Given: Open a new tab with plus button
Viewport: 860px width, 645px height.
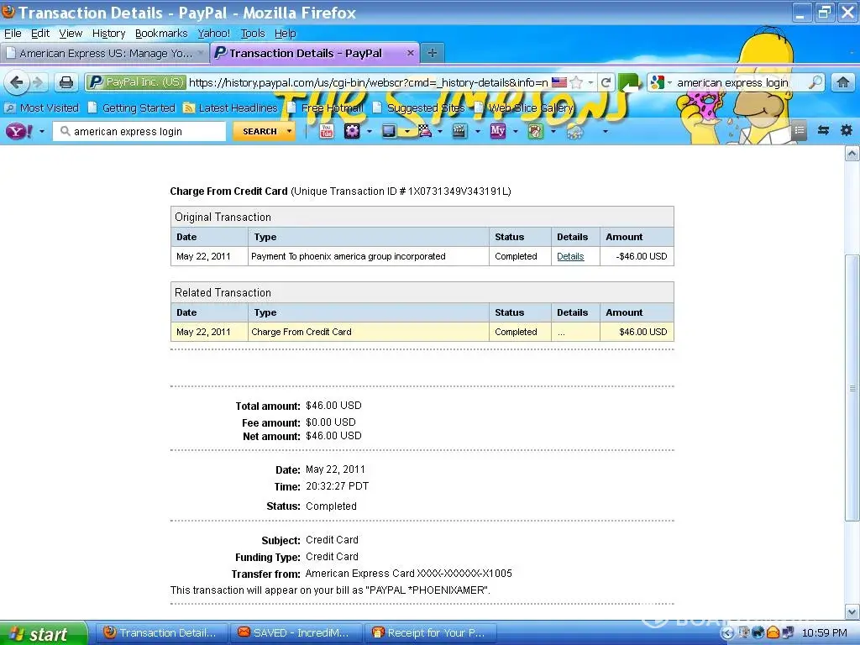Looking at the screenshot, I should (432, 53).
